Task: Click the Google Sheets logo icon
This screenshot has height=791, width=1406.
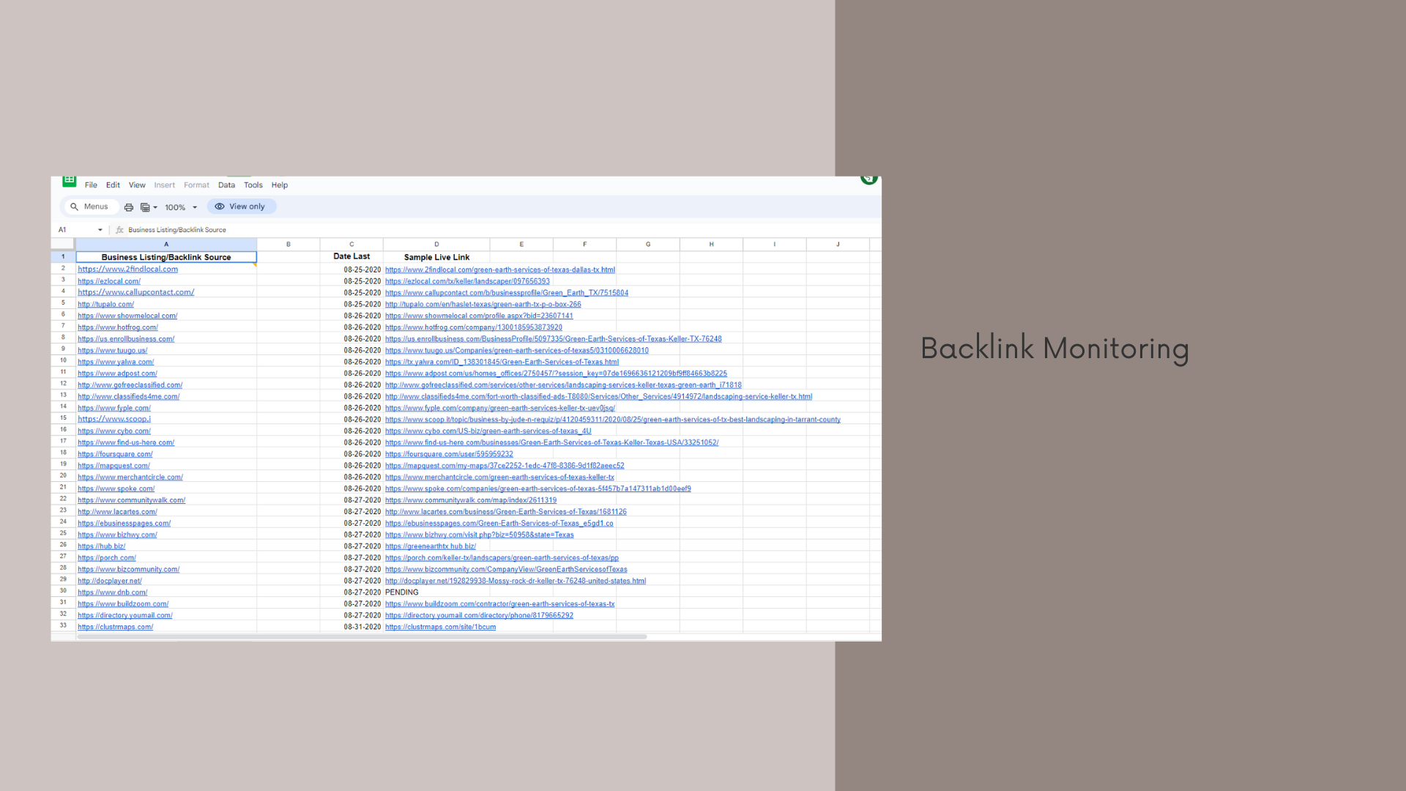Action: point(70,181)
